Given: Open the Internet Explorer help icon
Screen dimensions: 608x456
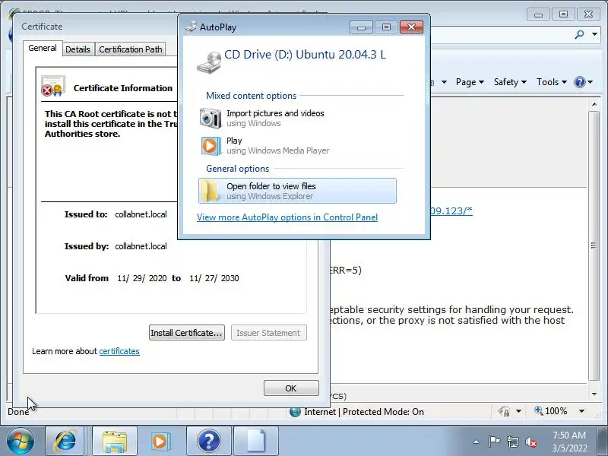Looking at the screenshot, I should point(580,82).
